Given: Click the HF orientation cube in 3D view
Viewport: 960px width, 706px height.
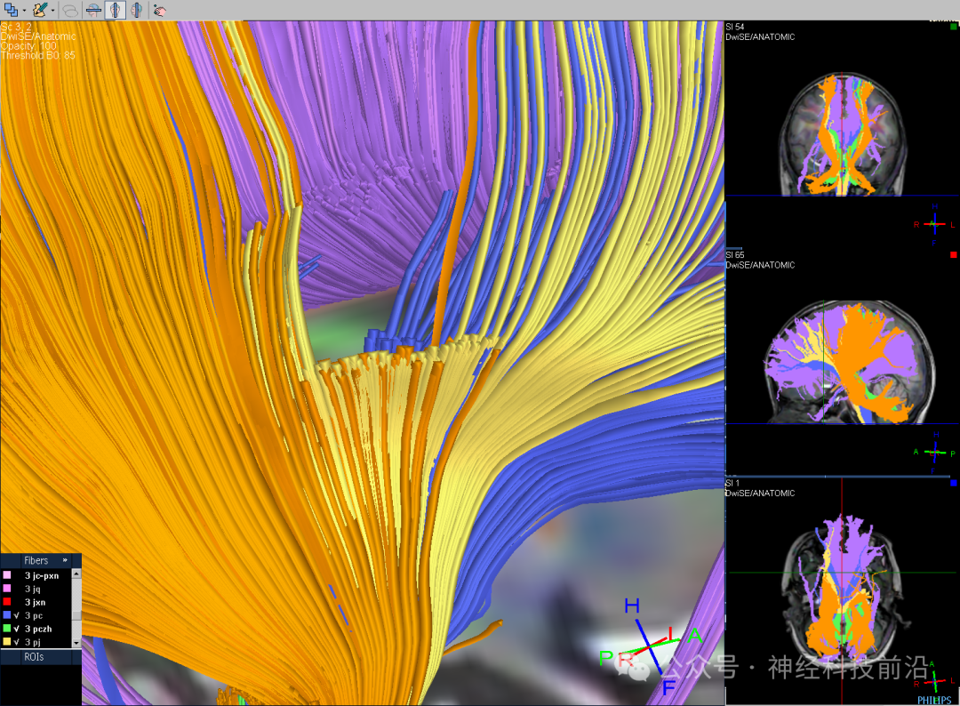Looking at the screenshot, I should (x=651, y=646).
